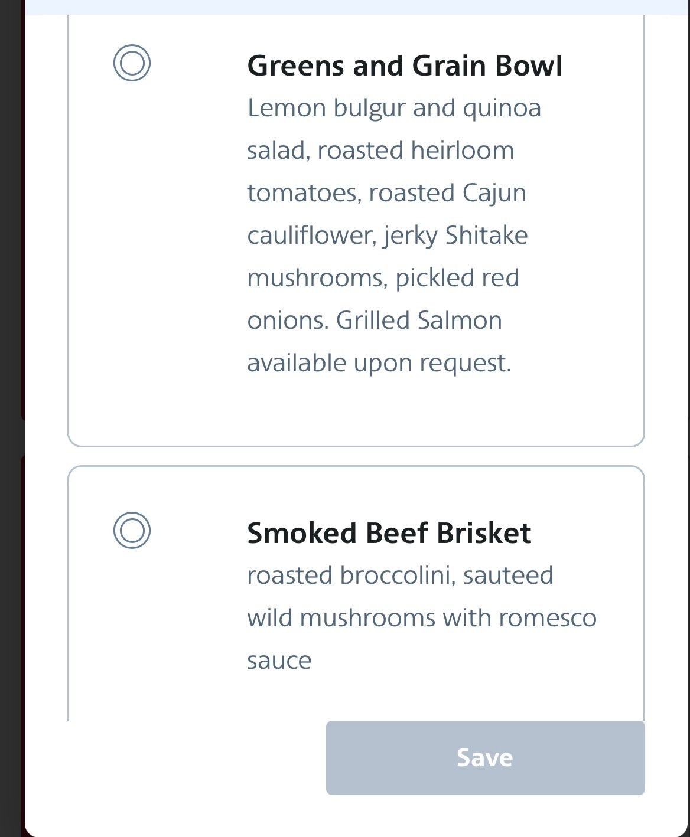Click "cauliflower, jerky Shitake" description line

[x=387, y=236]
